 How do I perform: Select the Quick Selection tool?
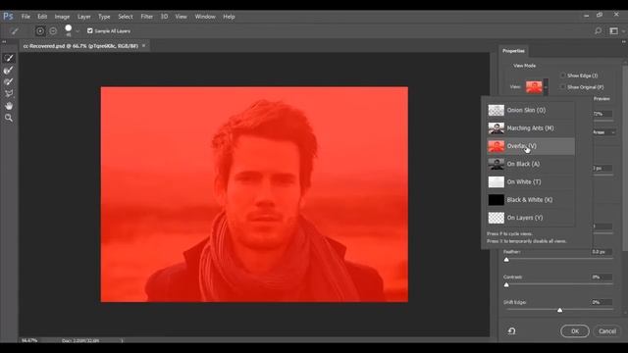[9, 58]
